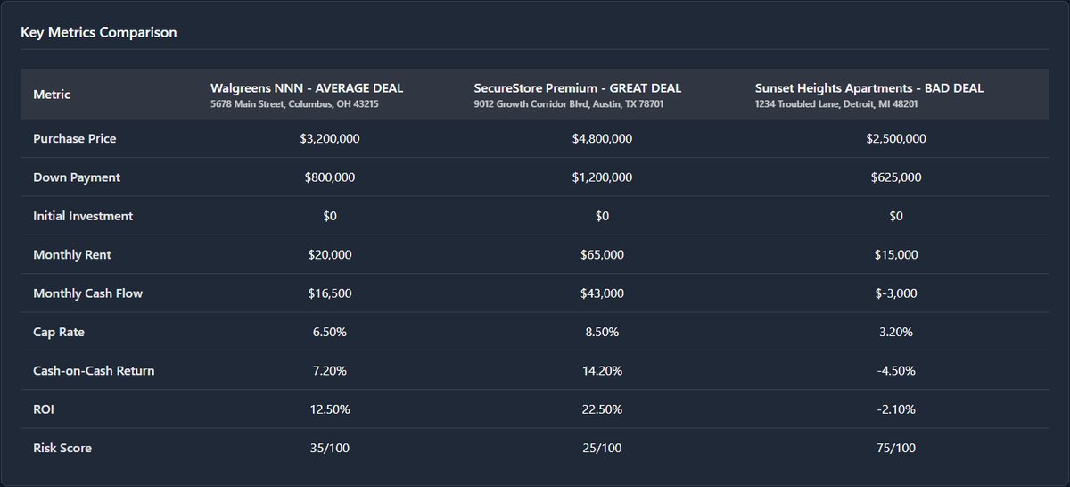Click the Metric column header
1070x487 pixels.
(52, 95)
